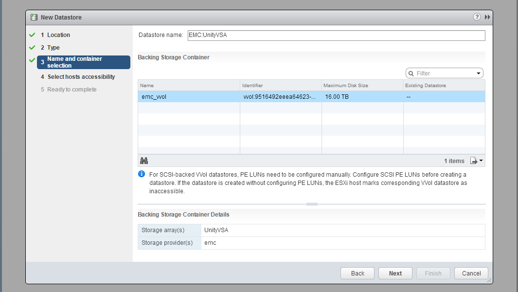
Task: Sort by Maximum Disk Size column
Action: pyautogui.click(x=362, y=86)
